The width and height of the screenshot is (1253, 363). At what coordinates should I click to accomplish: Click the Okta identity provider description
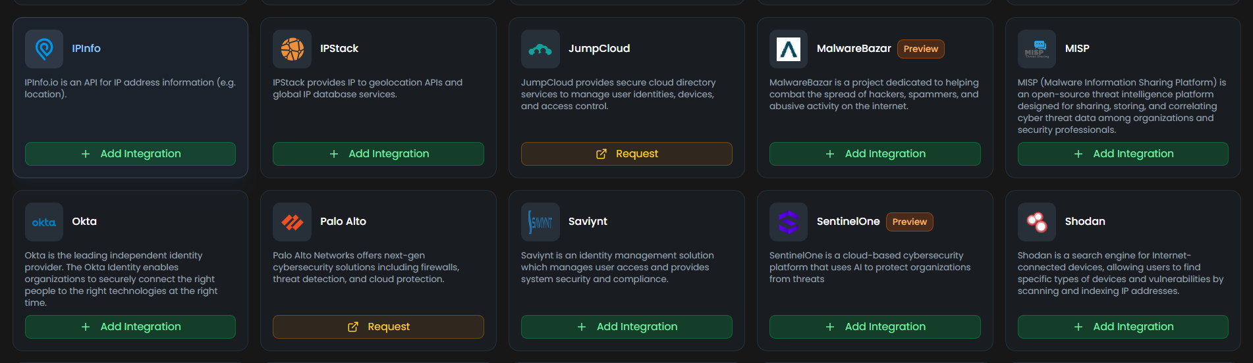pyautogui.click(x=121, y=279)
